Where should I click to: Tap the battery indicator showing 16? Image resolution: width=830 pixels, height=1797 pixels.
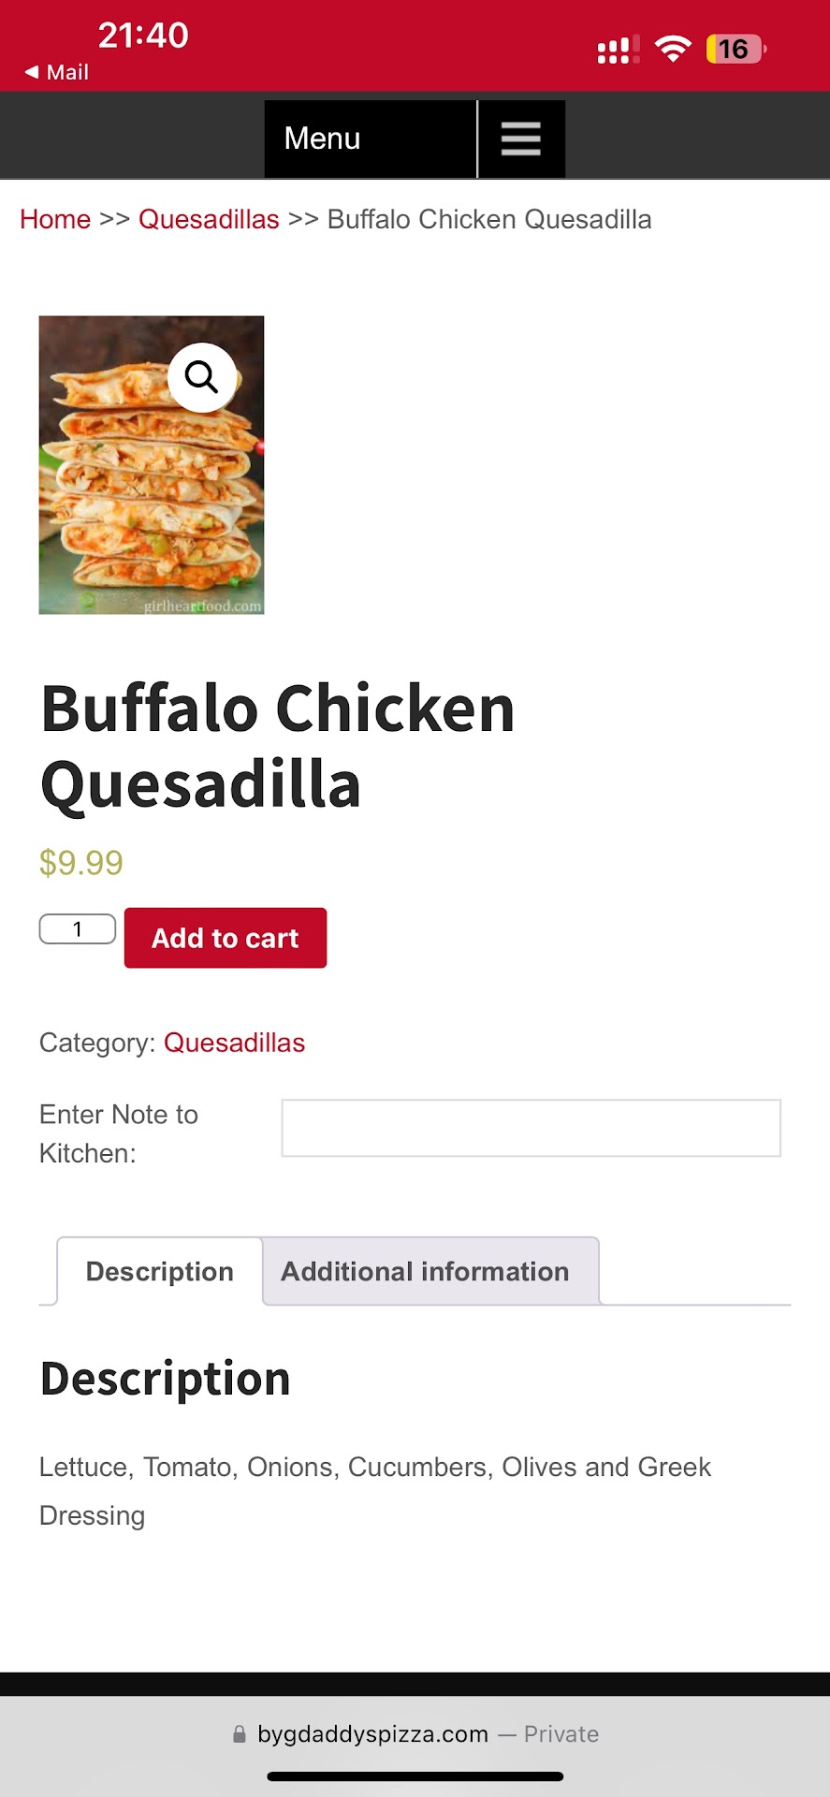click(735, 49)
